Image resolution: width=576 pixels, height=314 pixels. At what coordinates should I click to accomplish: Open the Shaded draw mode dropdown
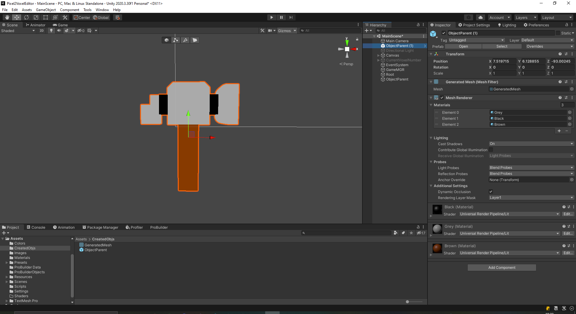point(18,31)
